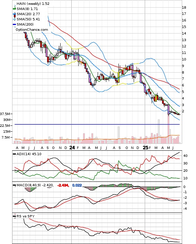Open the OptionChance.com watermark link
196x244 pixels.
(32, 30)
